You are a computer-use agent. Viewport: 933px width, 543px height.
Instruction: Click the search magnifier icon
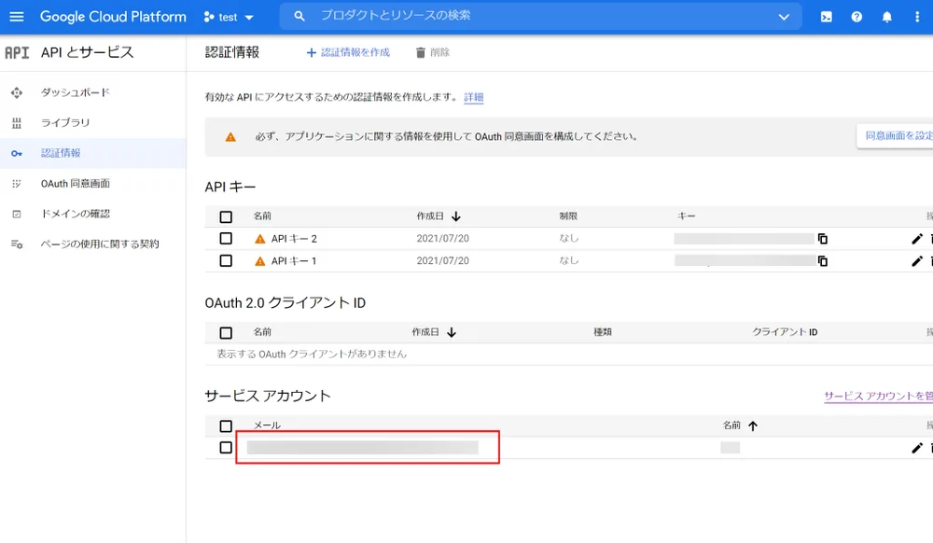(x=299, y=16)
